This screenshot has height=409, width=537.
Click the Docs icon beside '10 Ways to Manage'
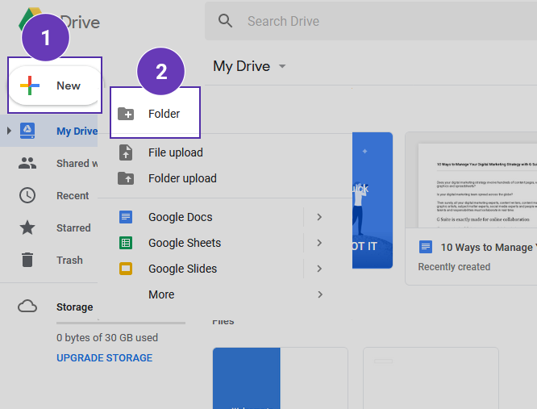(426, 247)
